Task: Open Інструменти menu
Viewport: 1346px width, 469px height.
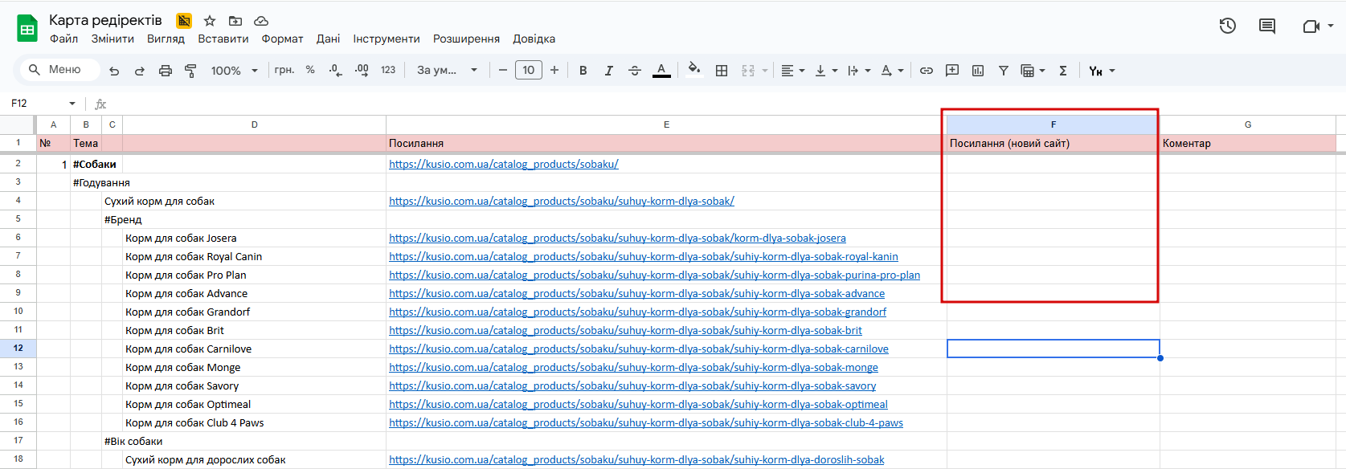Action: pyautogui.click(x=387, y=39)
